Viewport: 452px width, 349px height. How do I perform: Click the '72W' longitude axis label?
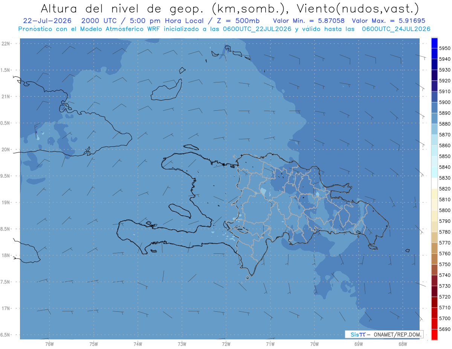(x=226, y=344)
